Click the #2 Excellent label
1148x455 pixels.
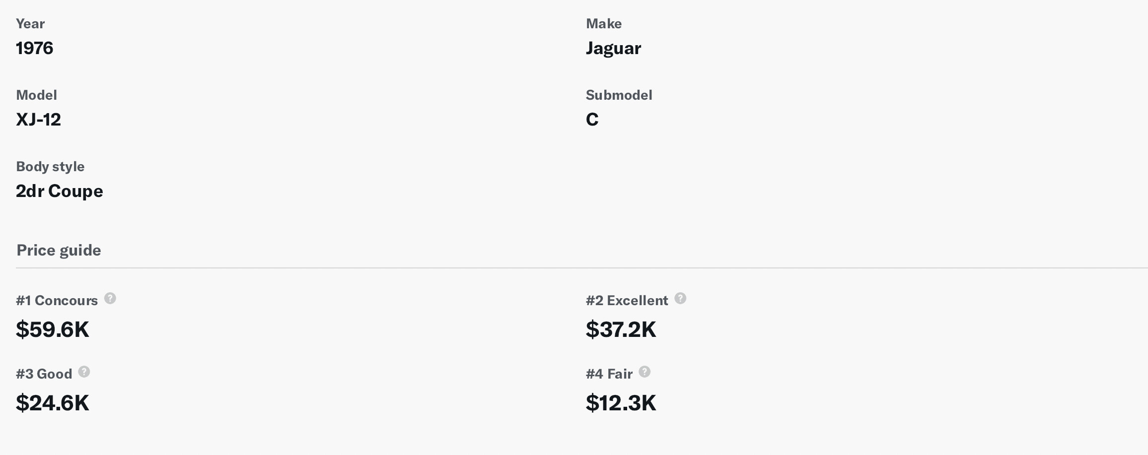point(627,301)
